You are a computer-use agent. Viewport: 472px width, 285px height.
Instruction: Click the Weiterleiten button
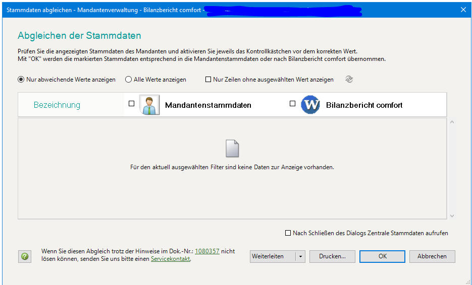tap(273, 256)
